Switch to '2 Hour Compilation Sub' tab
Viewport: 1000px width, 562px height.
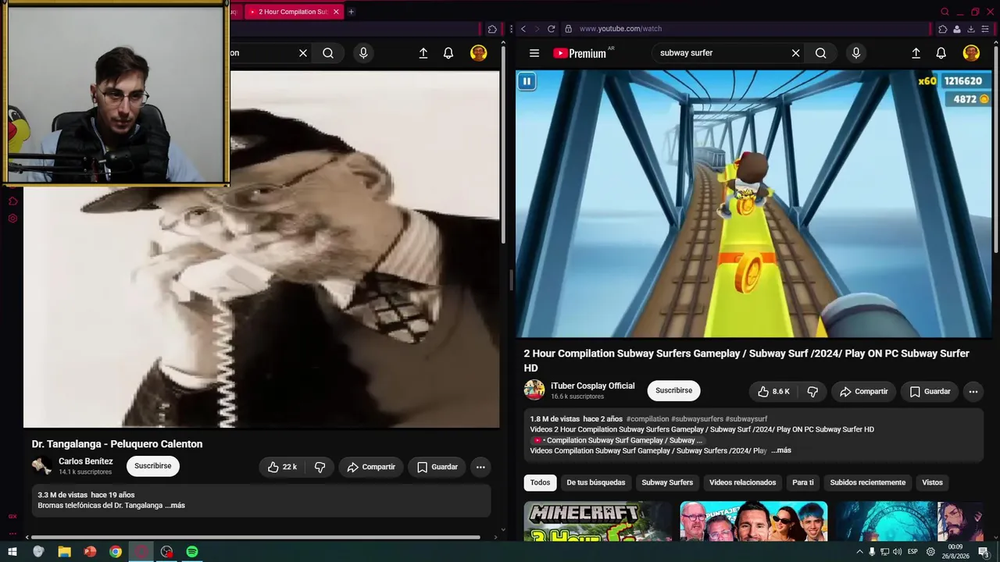pyautogui.click(x=294, y=12)
